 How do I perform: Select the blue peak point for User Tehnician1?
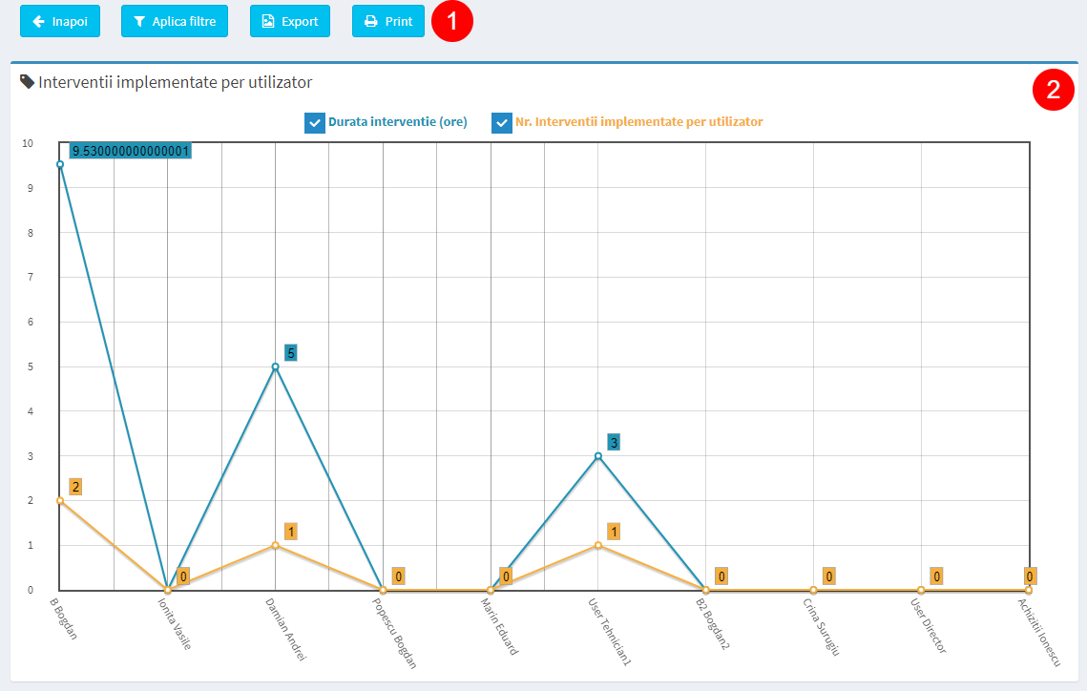[x=598, y=456]
